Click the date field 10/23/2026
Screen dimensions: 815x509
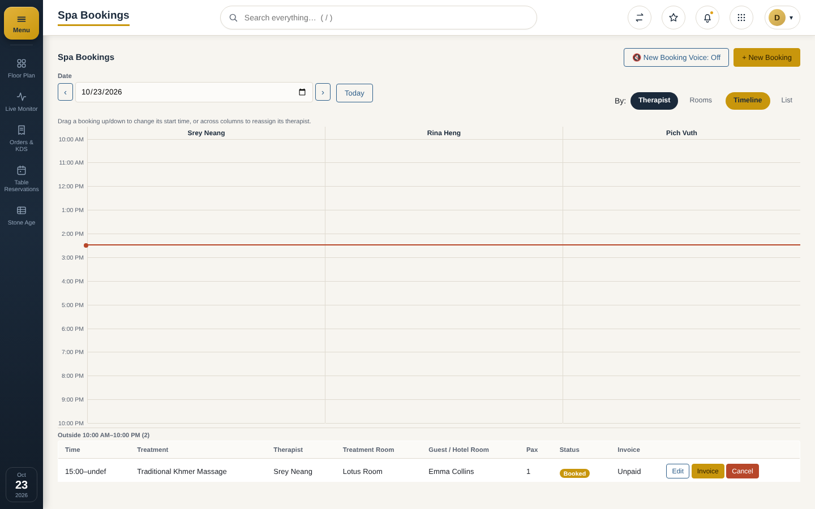194,92
